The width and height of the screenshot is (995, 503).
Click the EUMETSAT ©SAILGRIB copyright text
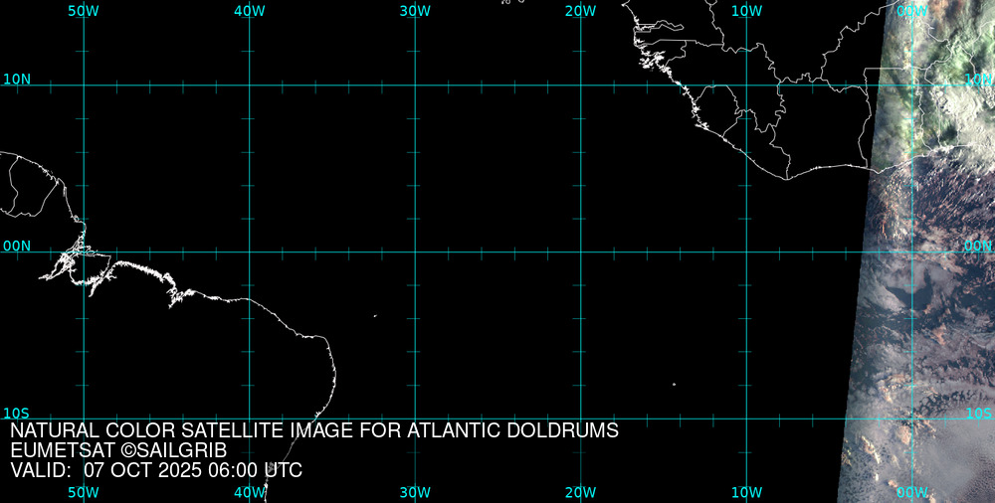(x=118, y=450)
